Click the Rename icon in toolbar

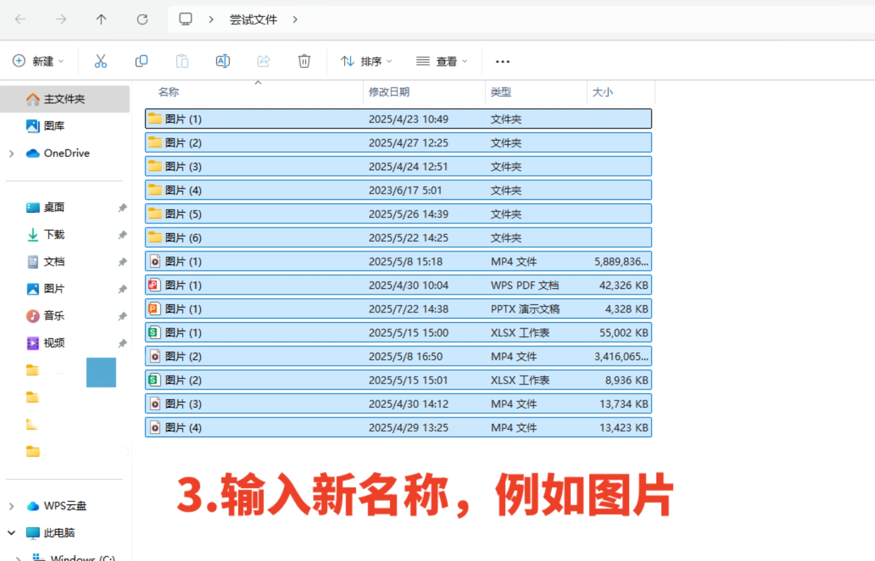222,61
